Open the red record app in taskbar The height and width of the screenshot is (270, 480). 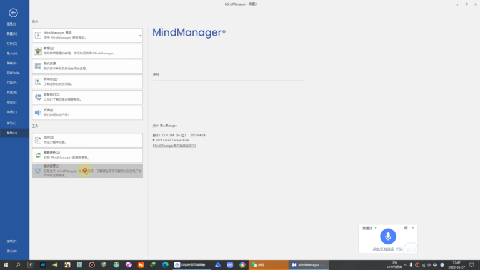(92, 265)
